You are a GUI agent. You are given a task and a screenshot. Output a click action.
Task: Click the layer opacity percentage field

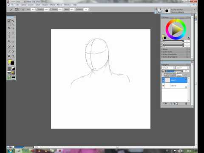(x=186, y=71)
